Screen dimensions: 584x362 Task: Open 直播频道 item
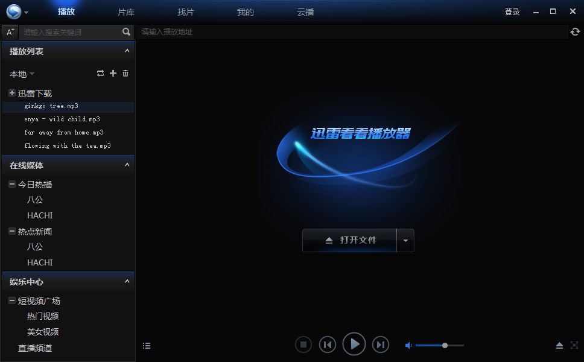35,348
